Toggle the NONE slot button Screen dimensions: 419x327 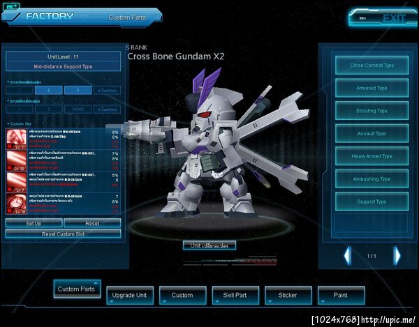(78, 109)
